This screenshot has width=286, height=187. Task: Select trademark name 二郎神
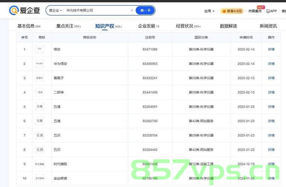coord(59,92)
